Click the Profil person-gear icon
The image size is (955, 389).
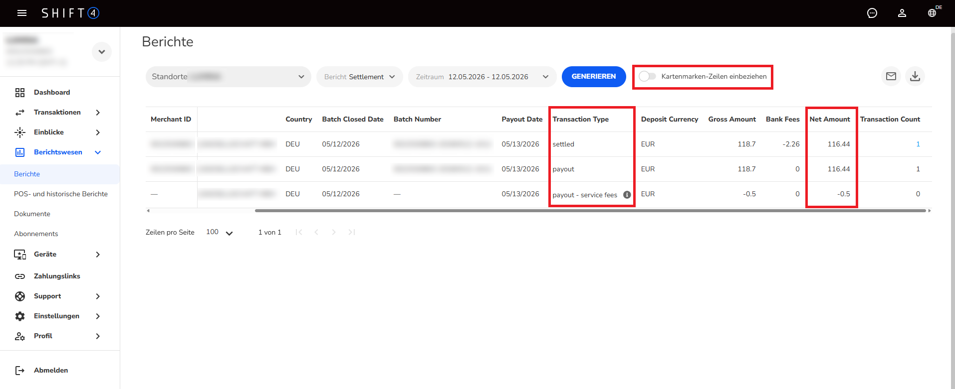click(x=20, y=336)
